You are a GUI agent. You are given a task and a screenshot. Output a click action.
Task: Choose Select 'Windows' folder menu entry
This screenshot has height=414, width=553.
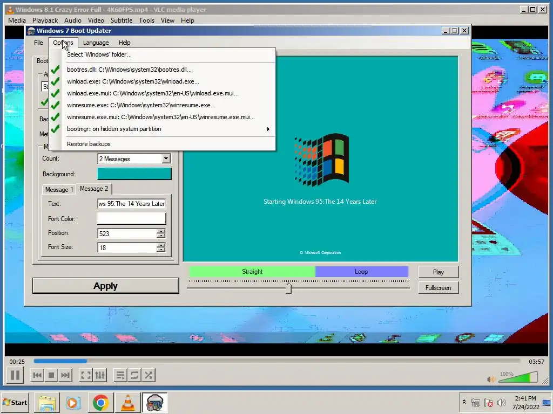tap(162, 54)
